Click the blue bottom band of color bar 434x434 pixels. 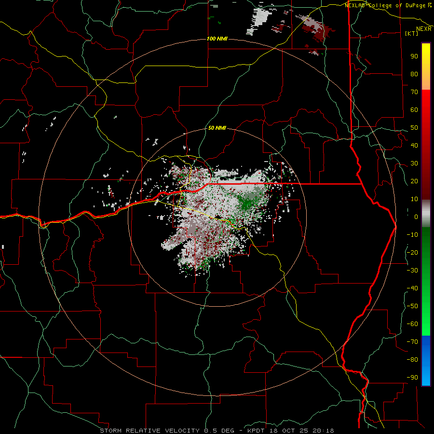[426, 360]
